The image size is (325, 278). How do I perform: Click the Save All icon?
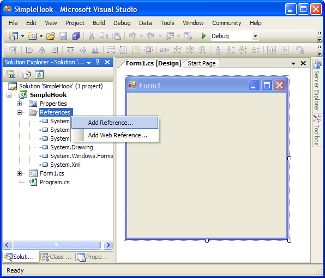coord(76,36)
